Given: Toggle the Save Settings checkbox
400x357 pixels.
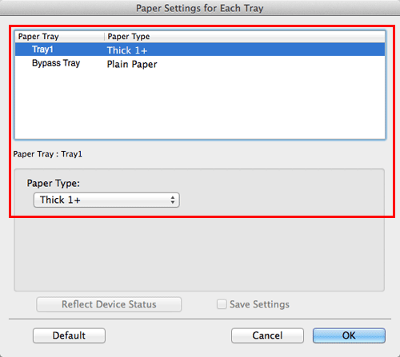Looking at the screenshot, I should click(222, 304).
